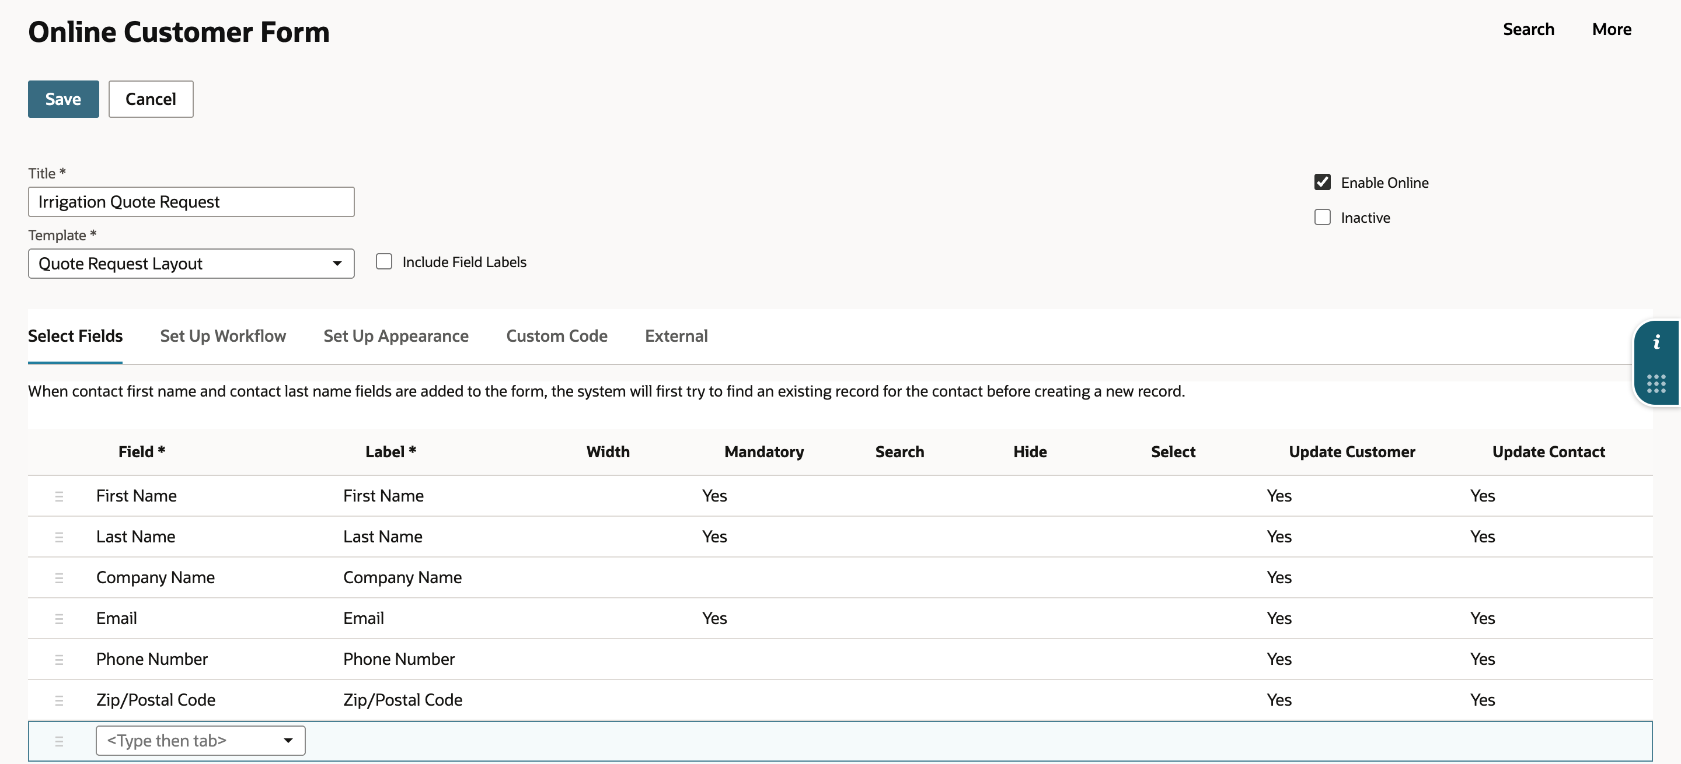Open the Search link at top right
1681x764 pixels.
point(1528,29)
